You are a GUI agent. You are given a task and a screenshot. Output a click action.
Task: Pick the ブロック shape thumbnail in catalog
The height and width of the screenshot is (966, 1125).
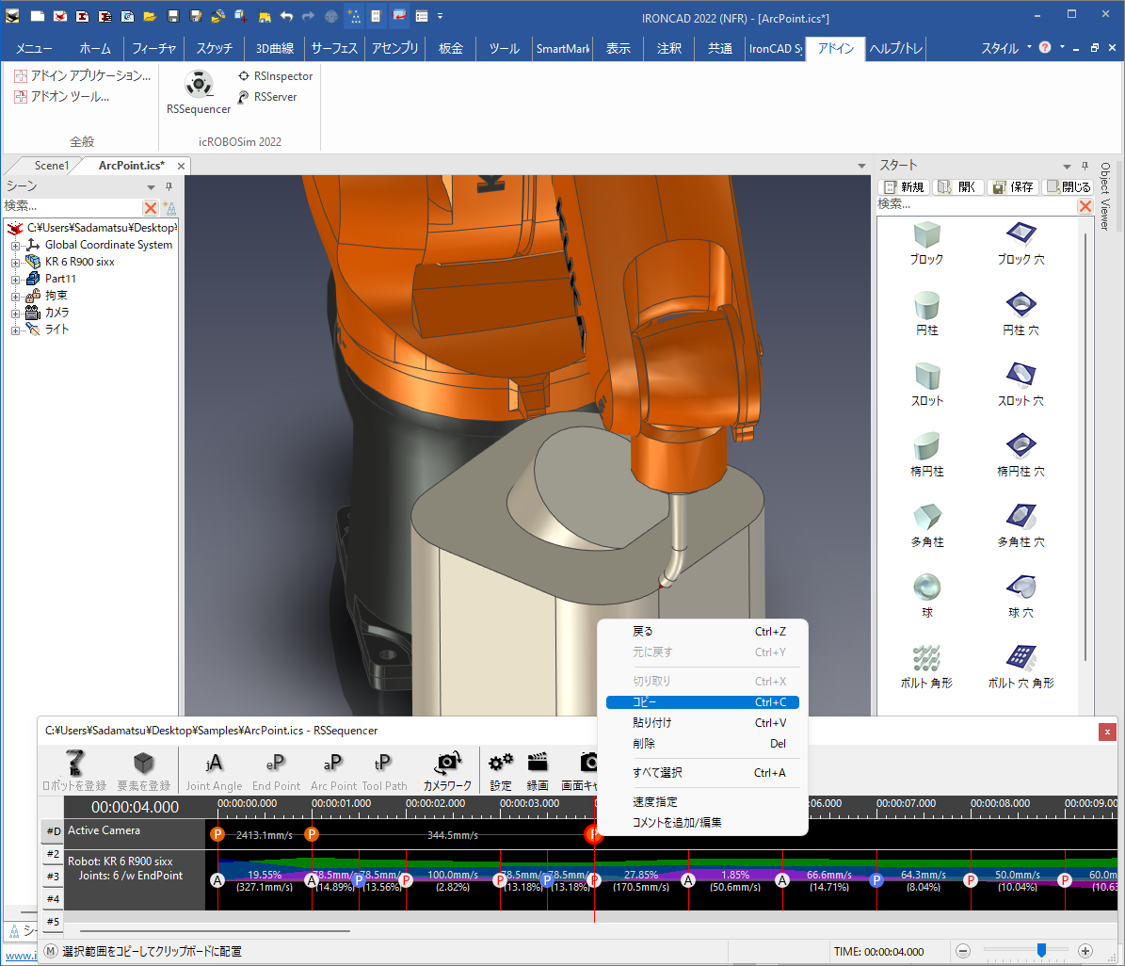tap(926, 233)
